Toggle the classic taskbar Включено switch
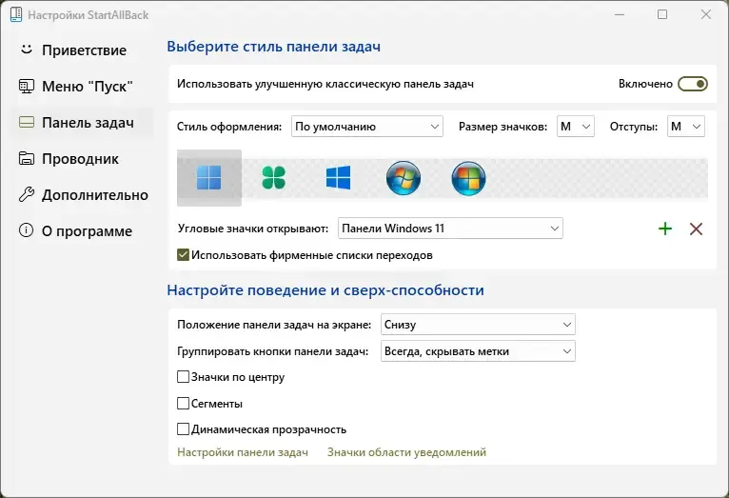Screen dimensions: 729x498 [693, 84]
